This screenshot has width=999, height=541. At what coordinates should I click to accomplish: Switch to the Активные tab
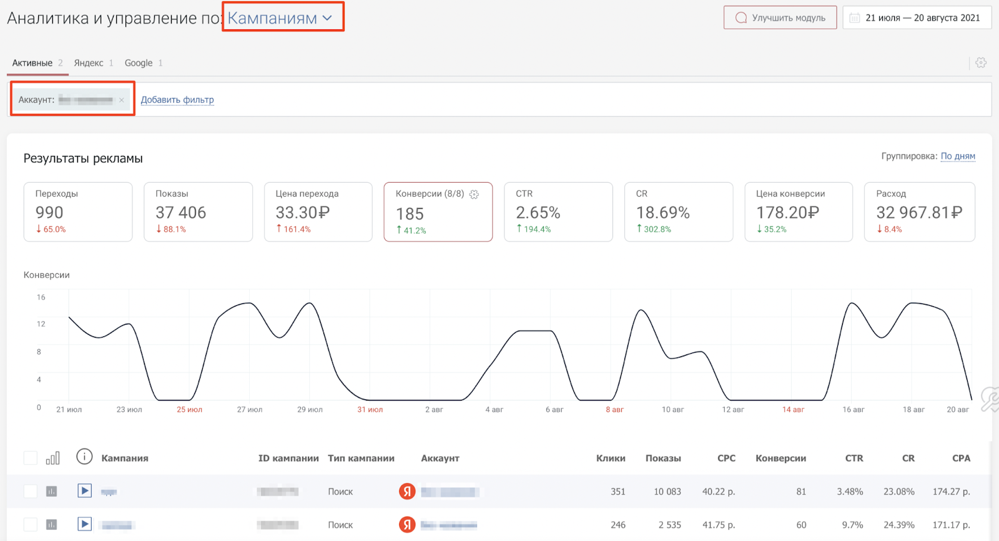tap(37, 63)
